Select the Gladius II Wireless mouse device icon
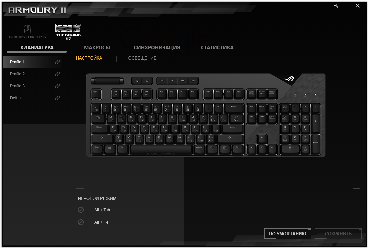Viewport: 368px width, 248px height. [x=28, y=32]
